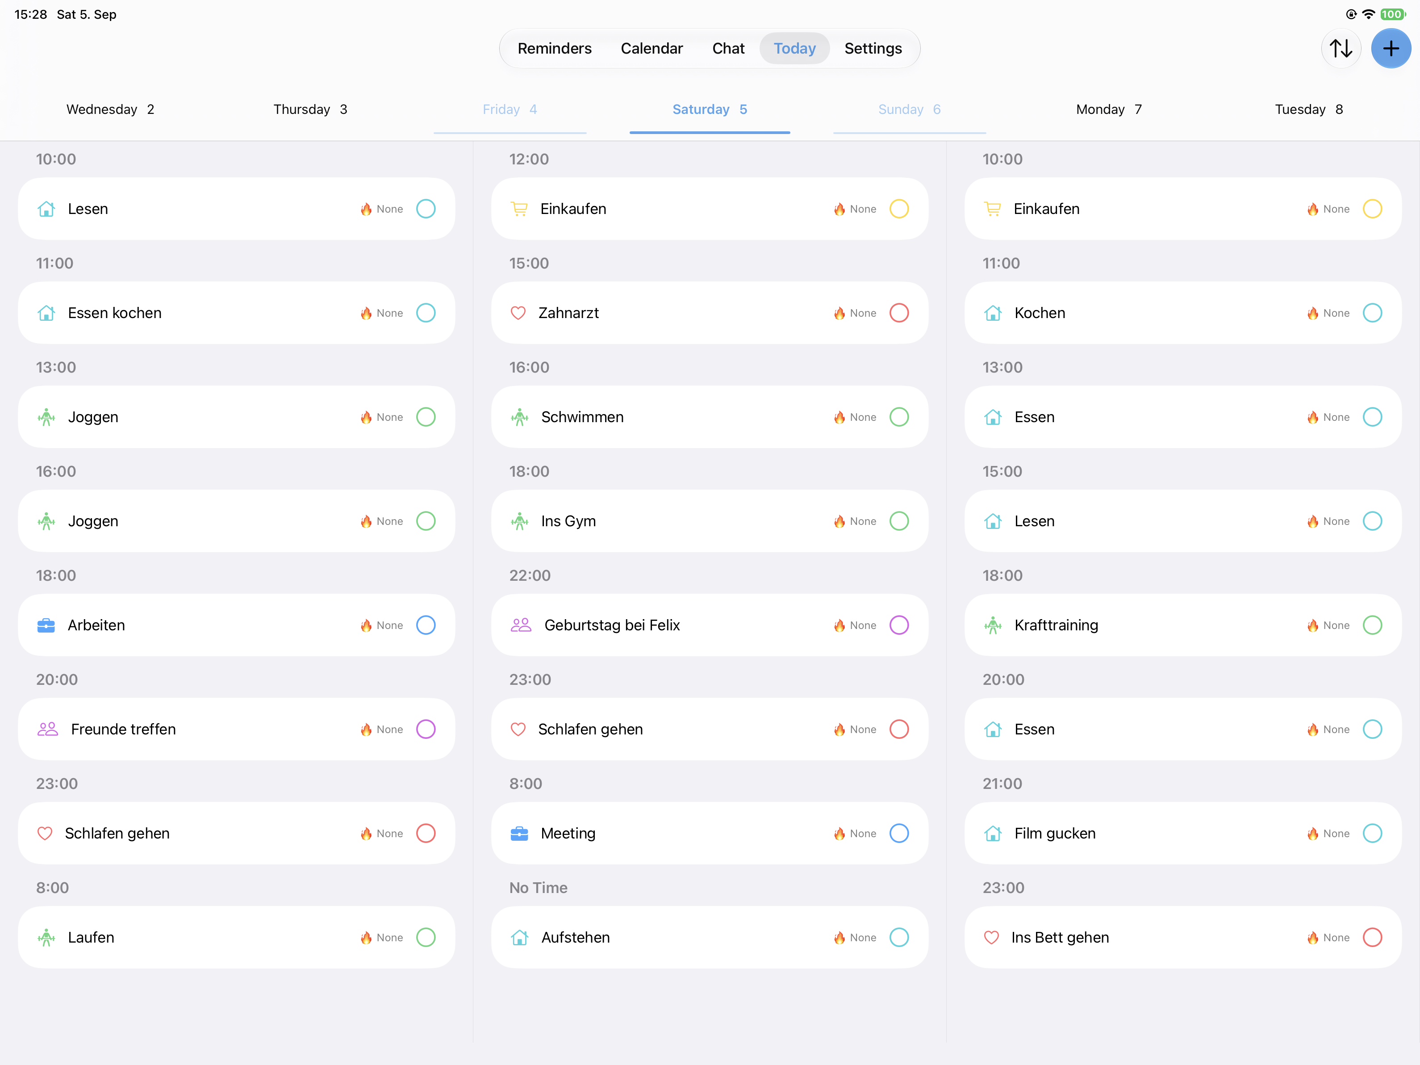Select Tuesday 8 in day strip

tap(1308, 109)
